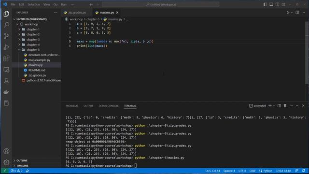The height and width of the screenshot is (174, 309).
Task: Create a new terminal with plus
Action: click(270, 106)
